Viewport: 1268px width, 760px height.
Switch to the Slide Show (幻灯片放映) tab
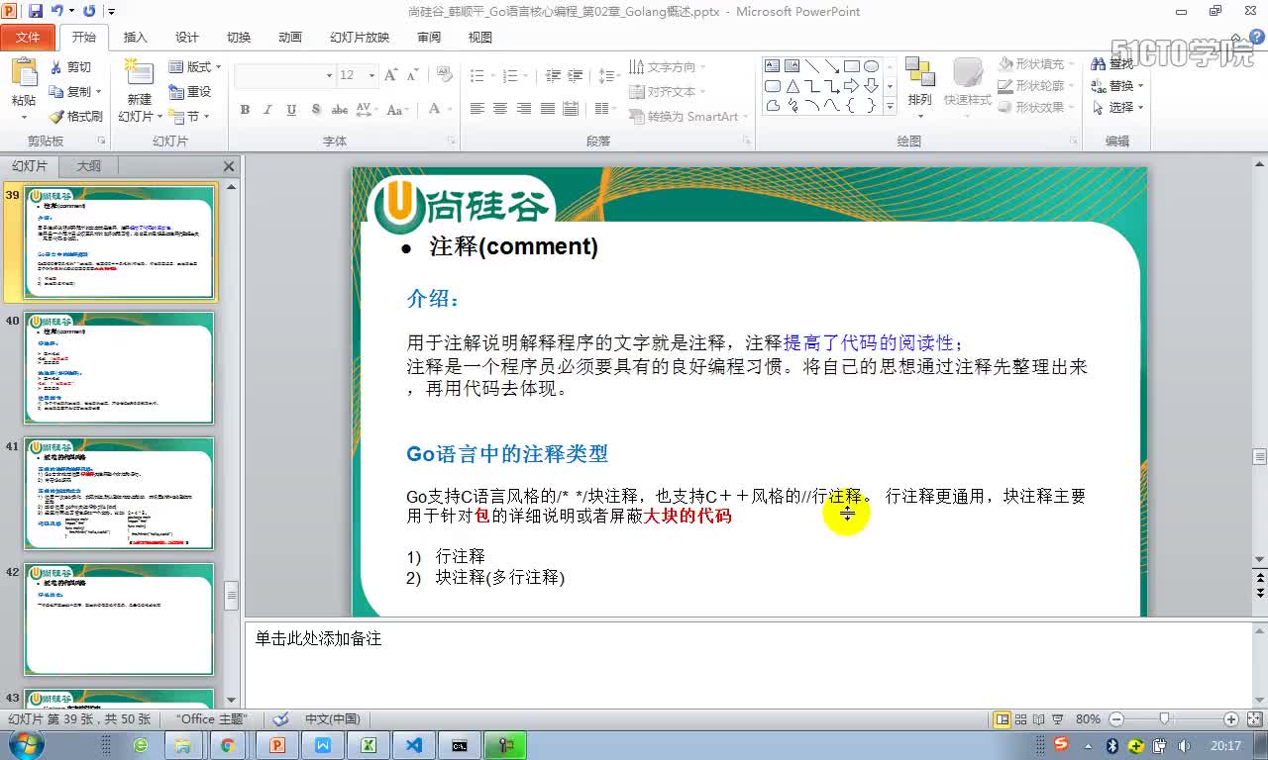point(360,38)
